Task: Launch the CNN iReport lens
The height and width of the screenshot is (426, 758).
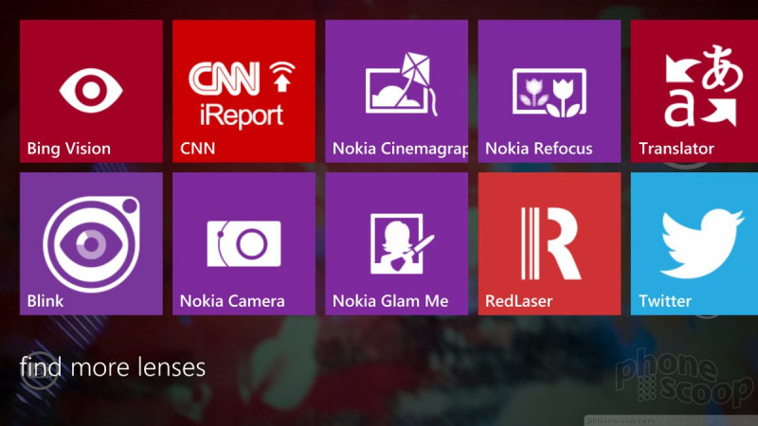Action: tap(244, 91)
